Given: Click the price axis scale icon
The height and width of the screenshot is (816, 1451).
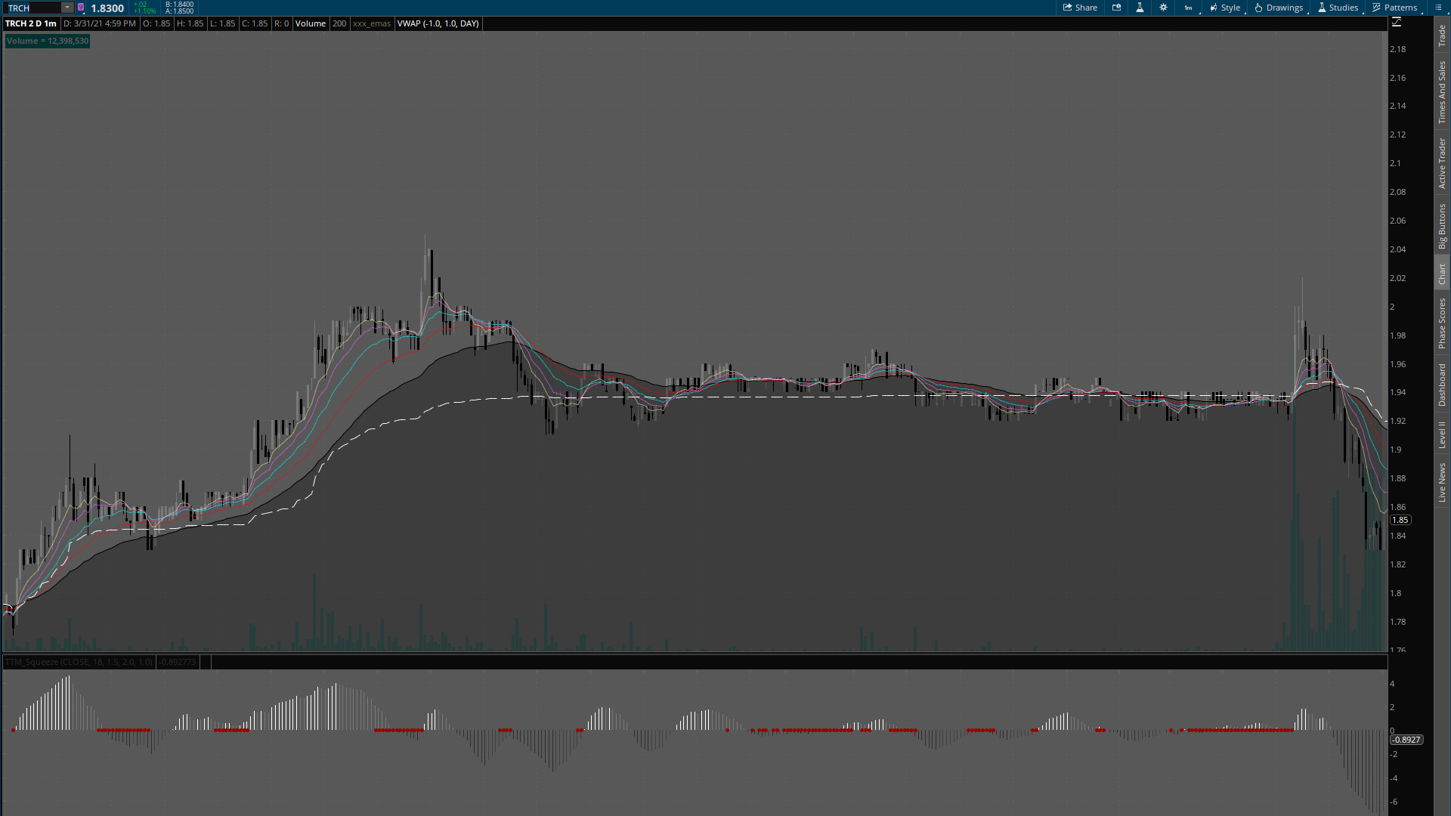Looking at the screenshot, I should click(1397, 23).
